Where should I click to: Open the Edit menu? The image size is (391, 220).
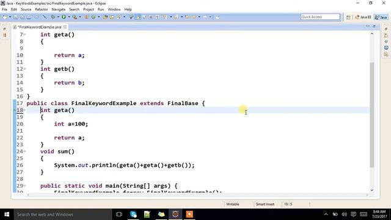pos(13,9)
